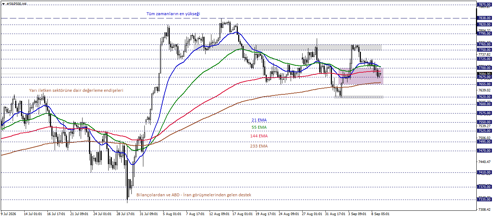Click the 7639.02 price scale value
This screenshot has height=218, width=493.
pyautogui.click(x=484, y=90)
